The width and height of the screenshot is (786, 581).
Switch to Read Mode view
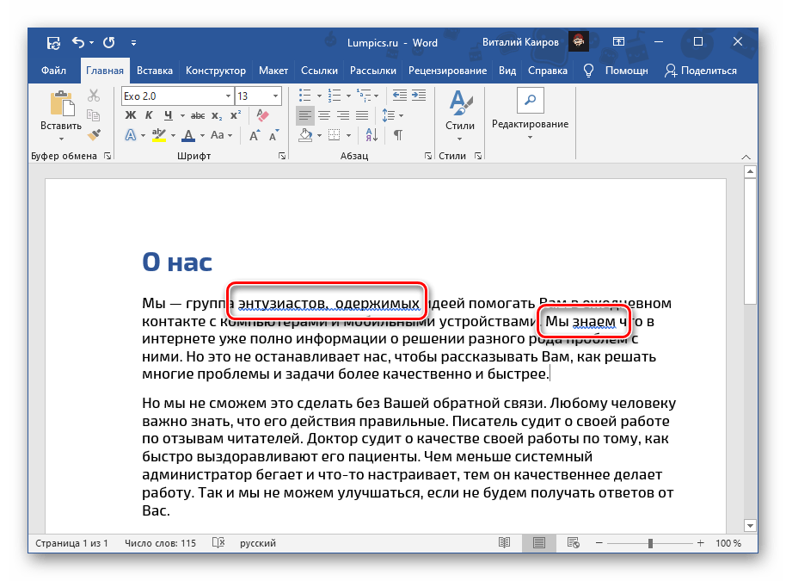pyautogui.click(x=504, y=543)
